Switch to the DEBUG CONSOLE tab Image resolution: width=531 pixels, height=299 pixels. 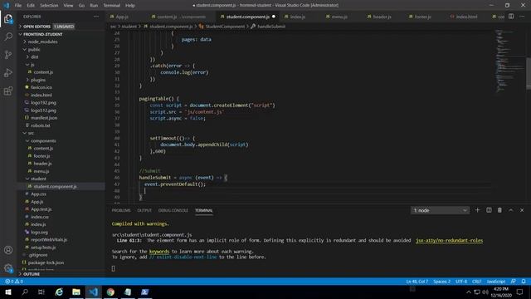(x=173, y=210)
